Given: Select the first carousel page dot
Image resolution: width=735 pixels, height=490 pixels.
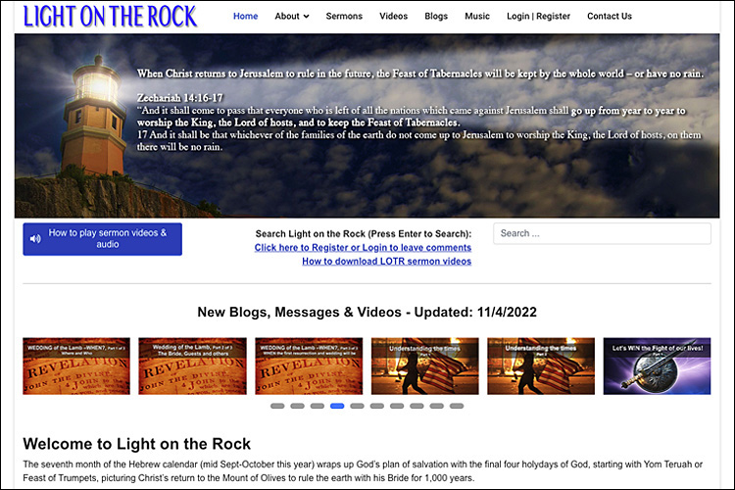Looking at the screenshot, I should click(x=277, y=406).
